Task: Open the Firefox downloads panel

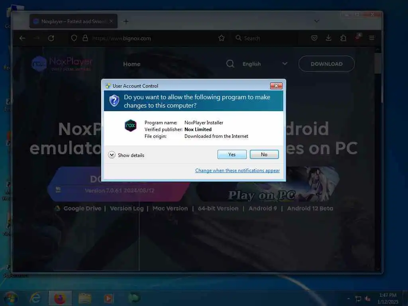Action: (329, 38)
